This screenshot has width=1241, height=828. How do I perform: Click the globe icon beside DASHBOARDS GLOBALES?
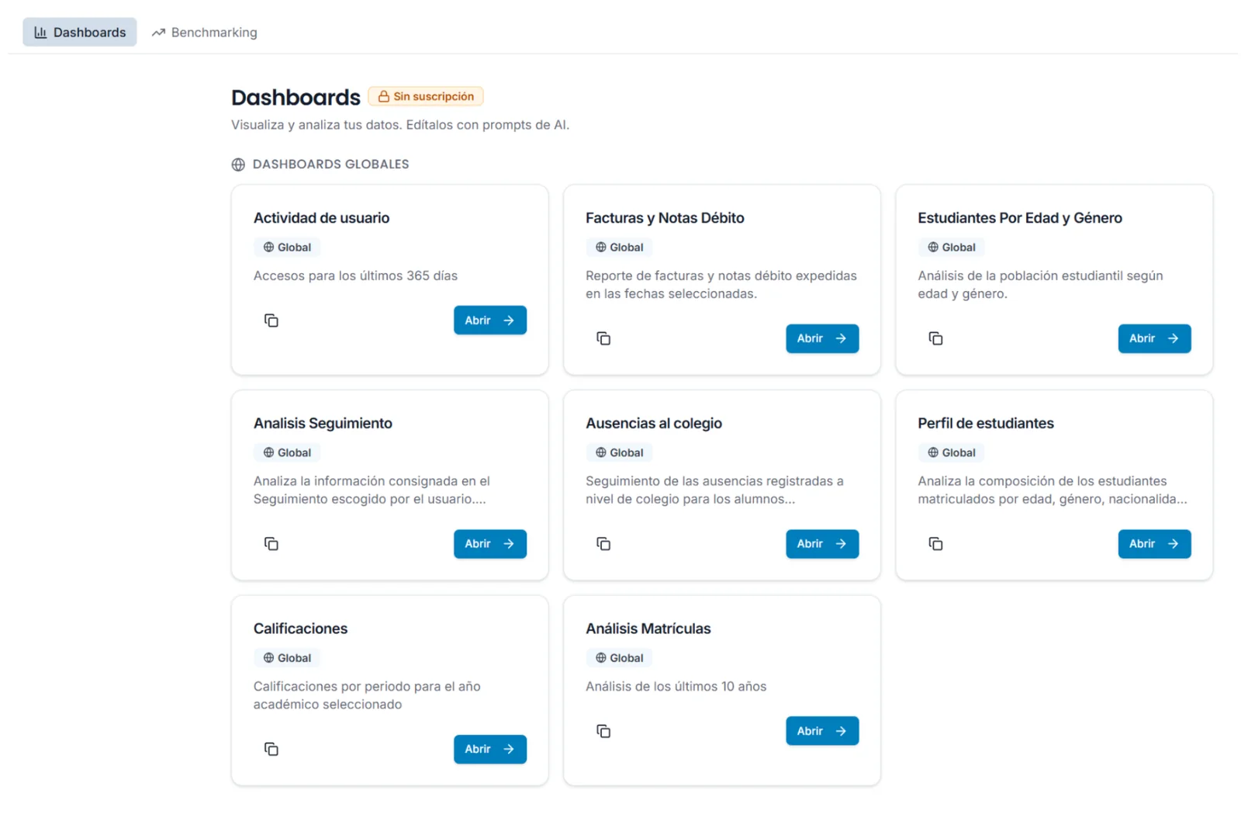pos(238,165)
